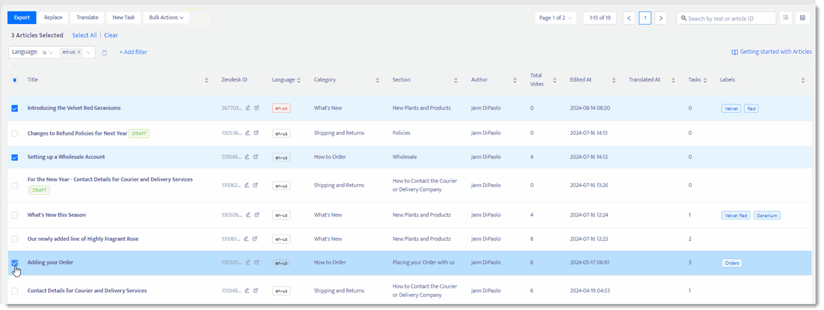
Task: Select the 2024-08-14 08:20 edited date cell
Action: tap(590, 109)
